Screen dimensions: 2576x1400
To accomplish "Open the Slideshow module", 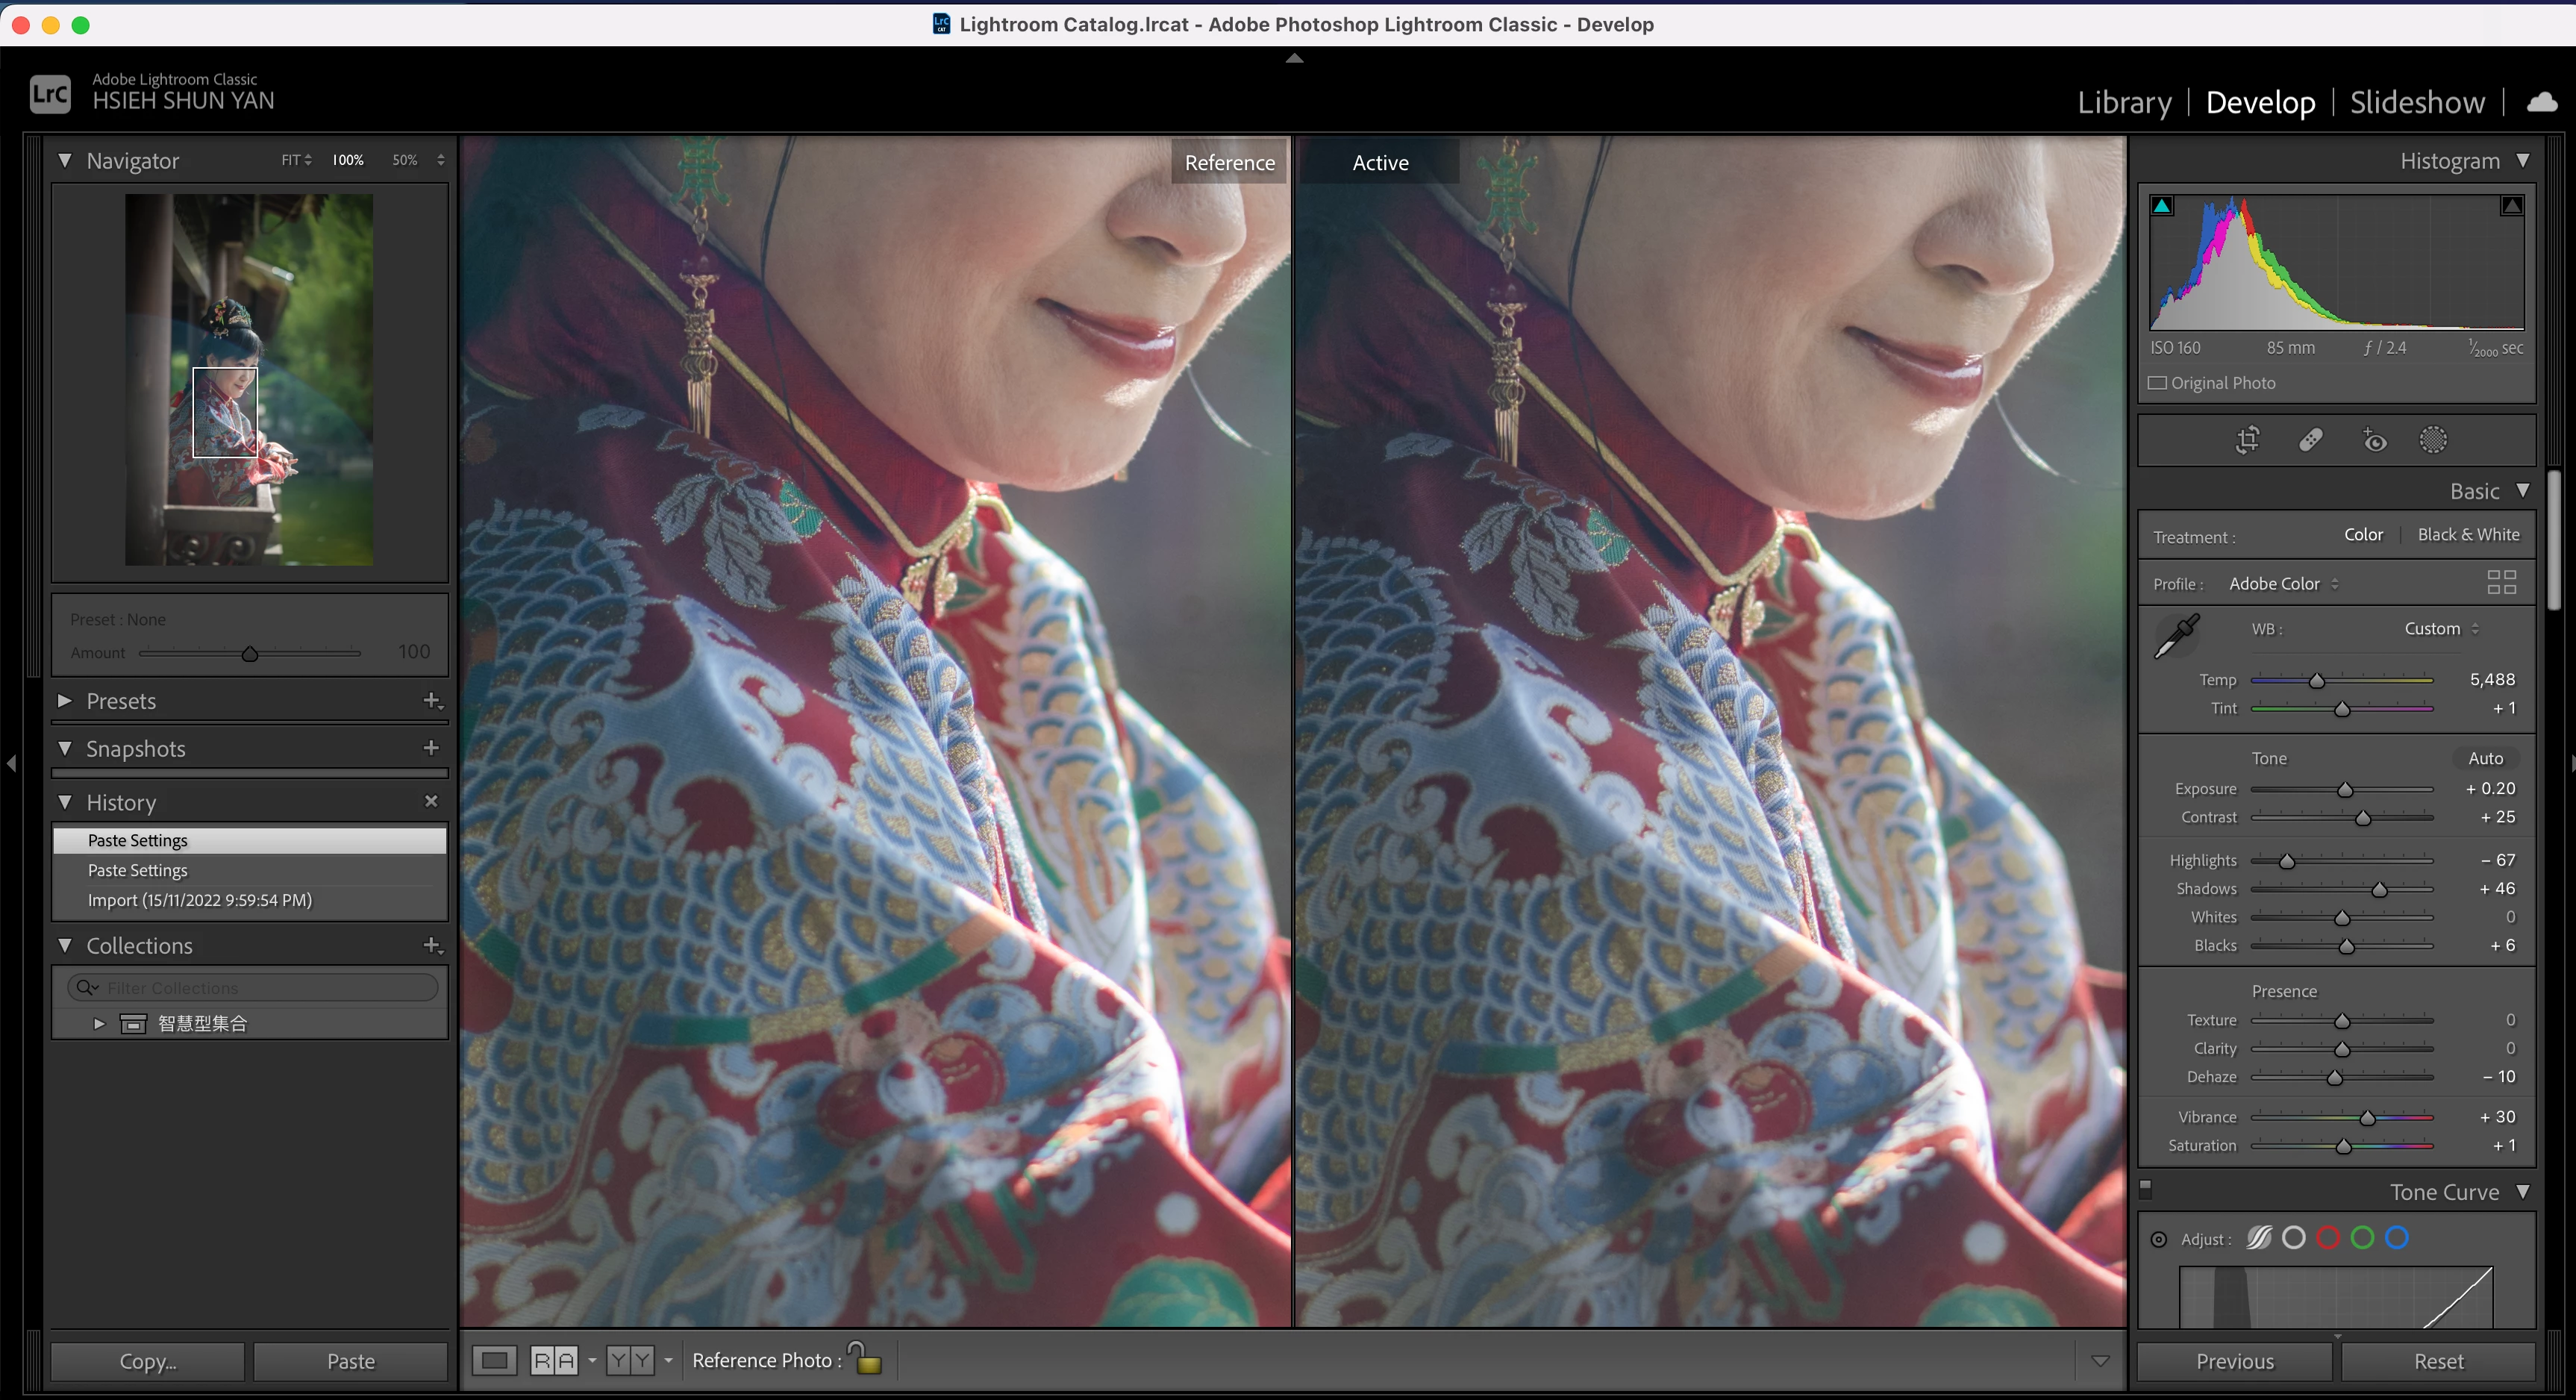I will [2416, 102].
